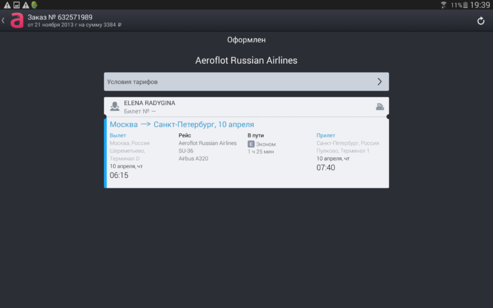Select order title Заказ № 632571989
Image resolution: width=493 pixels, height=308 pixels.
click(60, 17)
